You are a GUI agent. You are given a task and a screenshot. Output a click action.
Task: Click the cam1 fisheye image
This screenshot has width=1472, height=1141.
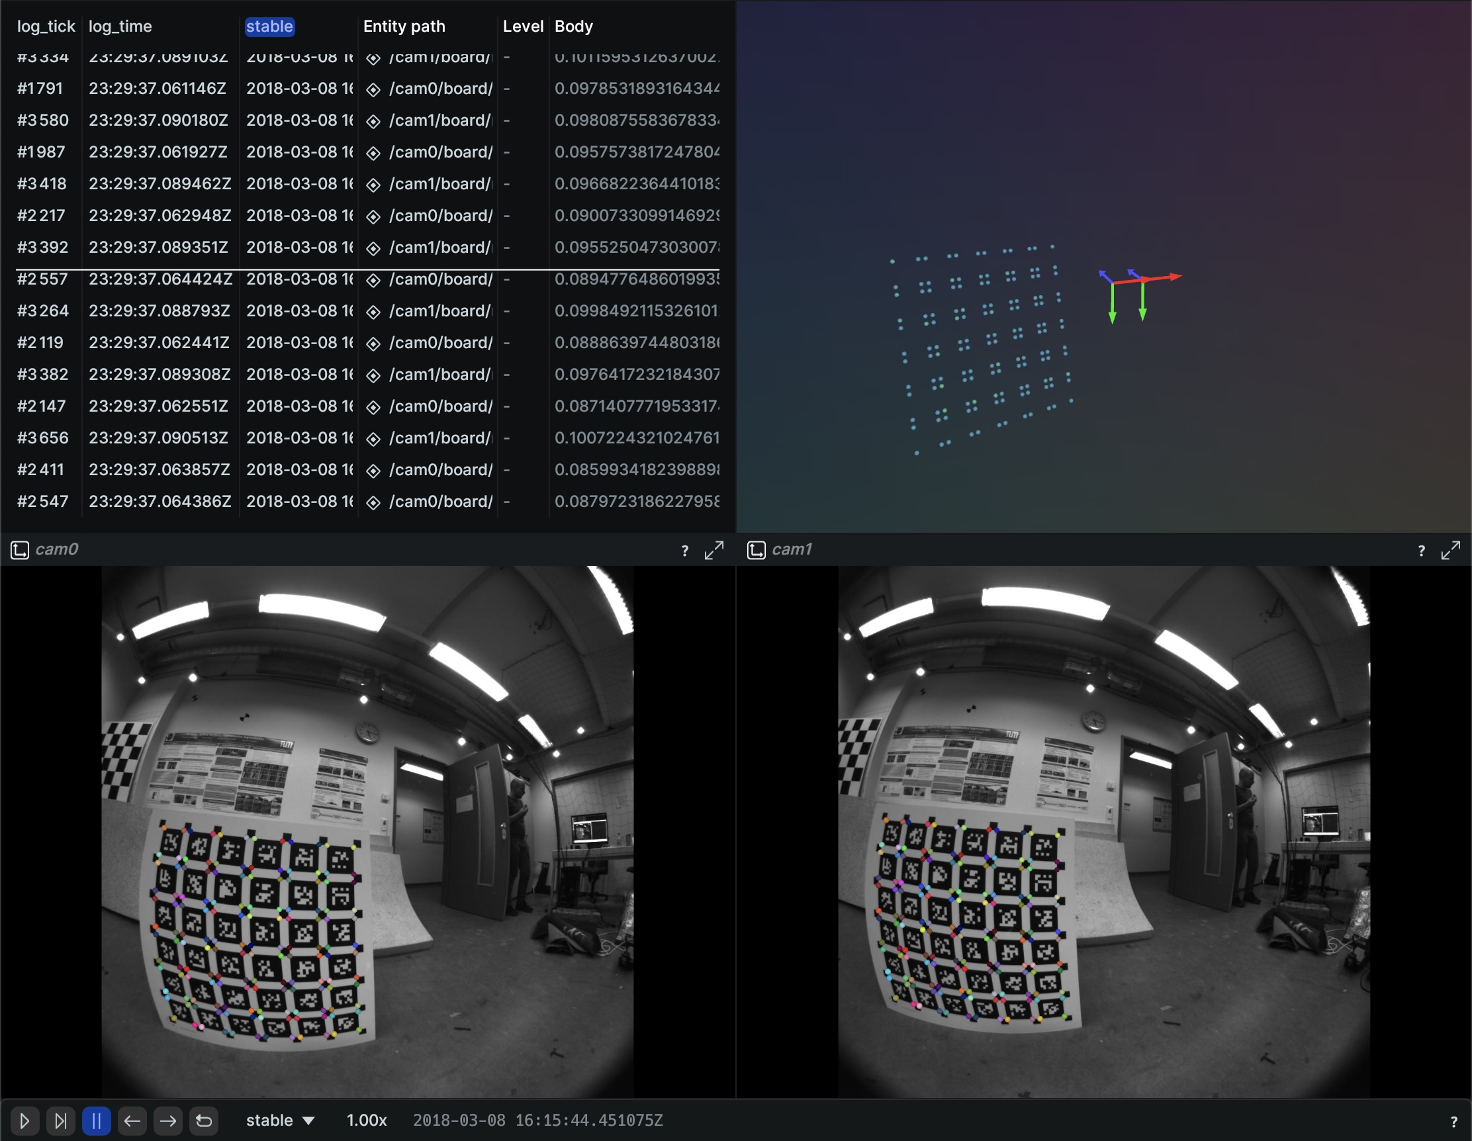pos(1104,832)
